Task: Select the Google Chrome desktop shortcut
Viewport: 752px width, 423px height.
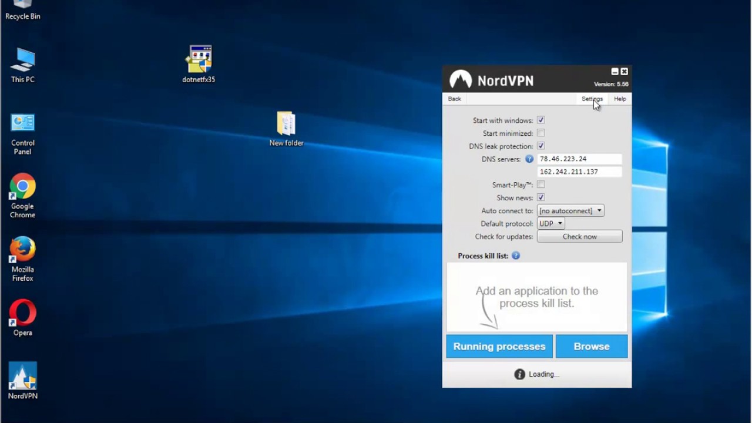Action: pyautogui.click(x=22, y=196)
